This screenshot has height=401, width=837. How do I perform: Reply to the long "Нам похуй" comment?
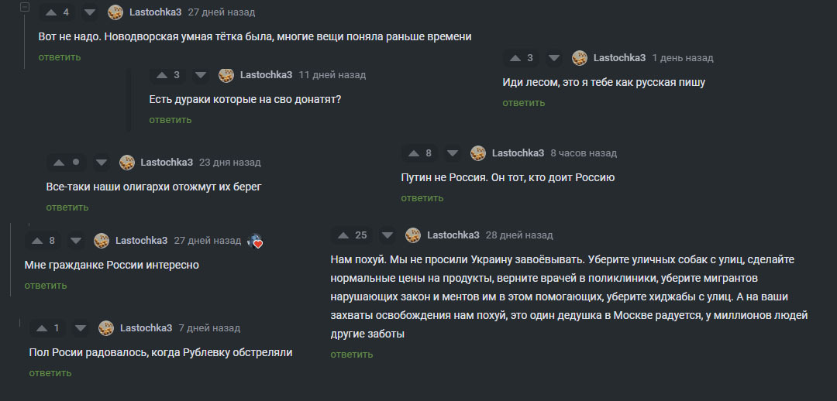point(351,355)
